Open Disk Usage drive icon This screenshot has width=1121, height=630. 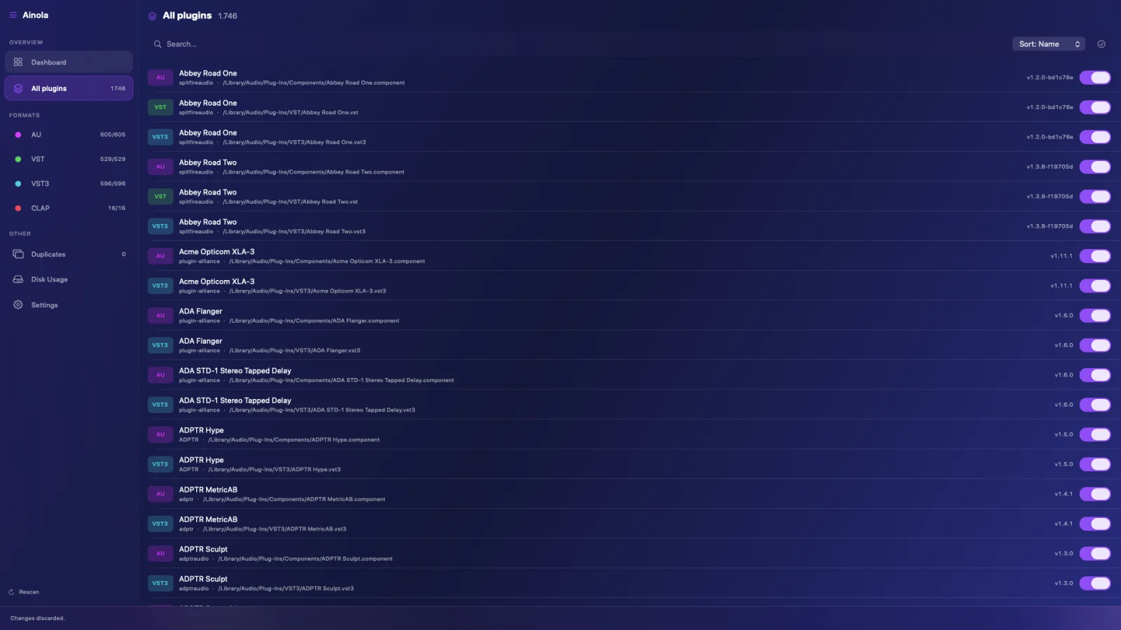18,279
